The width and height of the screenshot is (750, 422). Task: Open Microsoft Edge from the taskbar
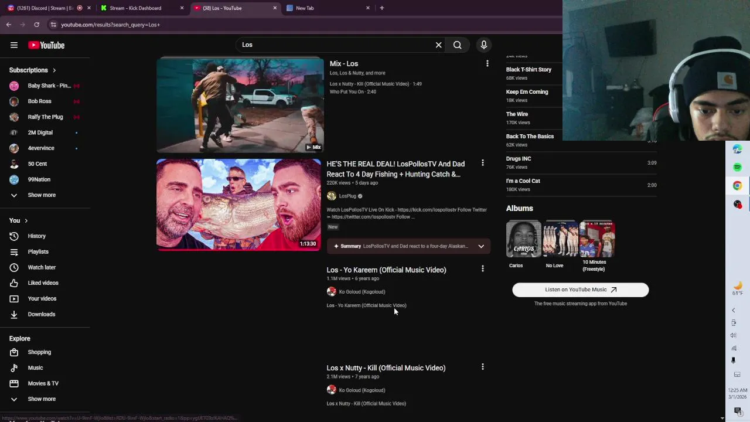(x=738, y=149)
